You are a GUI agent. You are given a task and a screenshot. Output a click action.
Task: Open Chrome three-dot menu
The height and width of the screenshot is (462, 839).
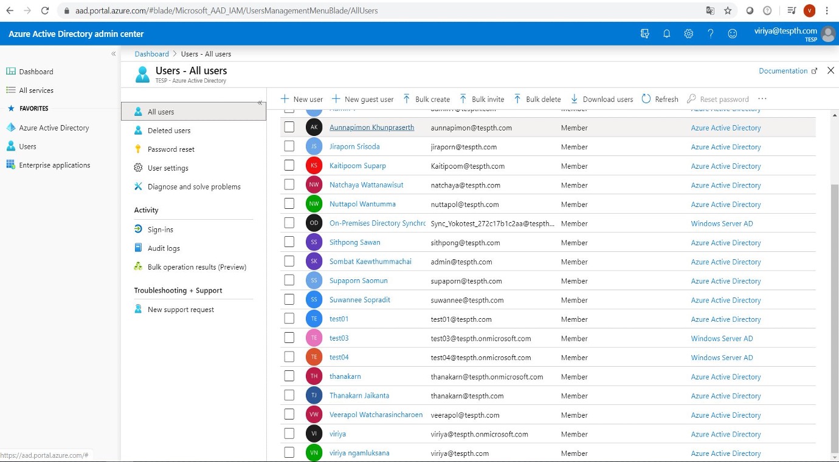(x=827, y=10)
